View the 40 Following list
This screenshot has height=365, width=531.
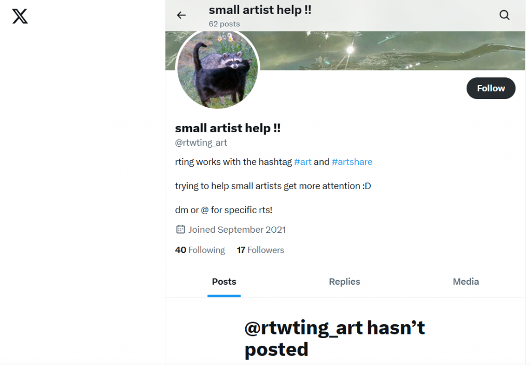tap(200, 249)
